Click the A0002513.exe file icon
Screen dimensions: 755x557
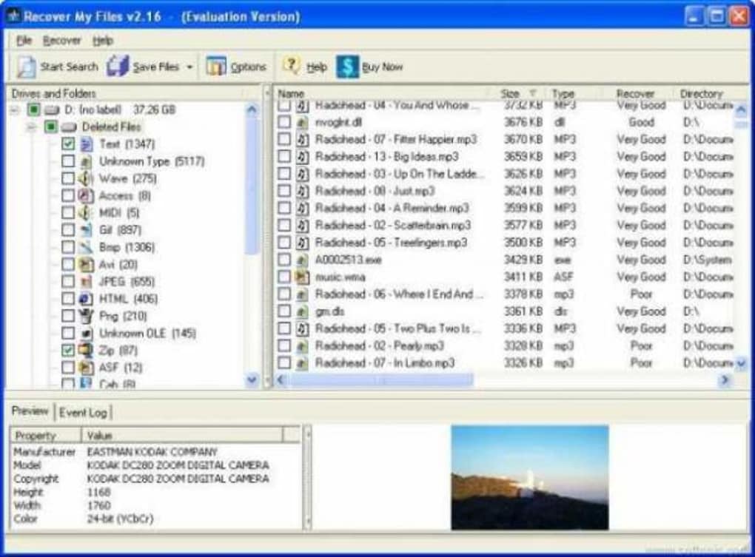(299, 260)
